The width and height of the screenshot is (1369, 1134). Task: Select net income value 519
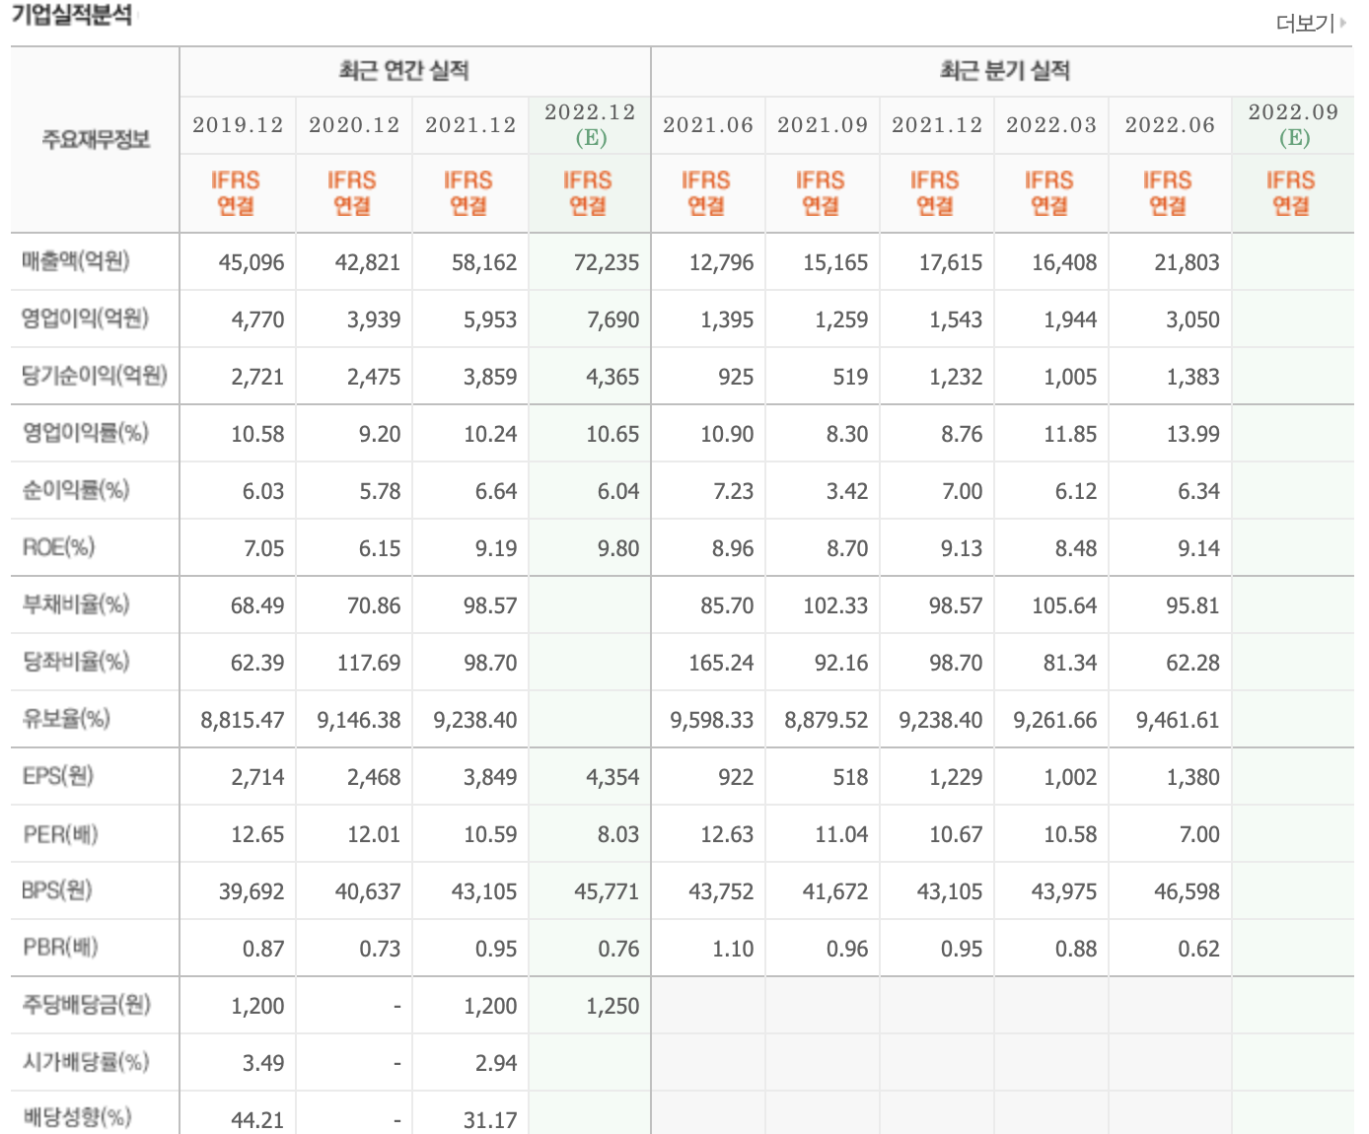pyautogui.click(x=850, y=378)
